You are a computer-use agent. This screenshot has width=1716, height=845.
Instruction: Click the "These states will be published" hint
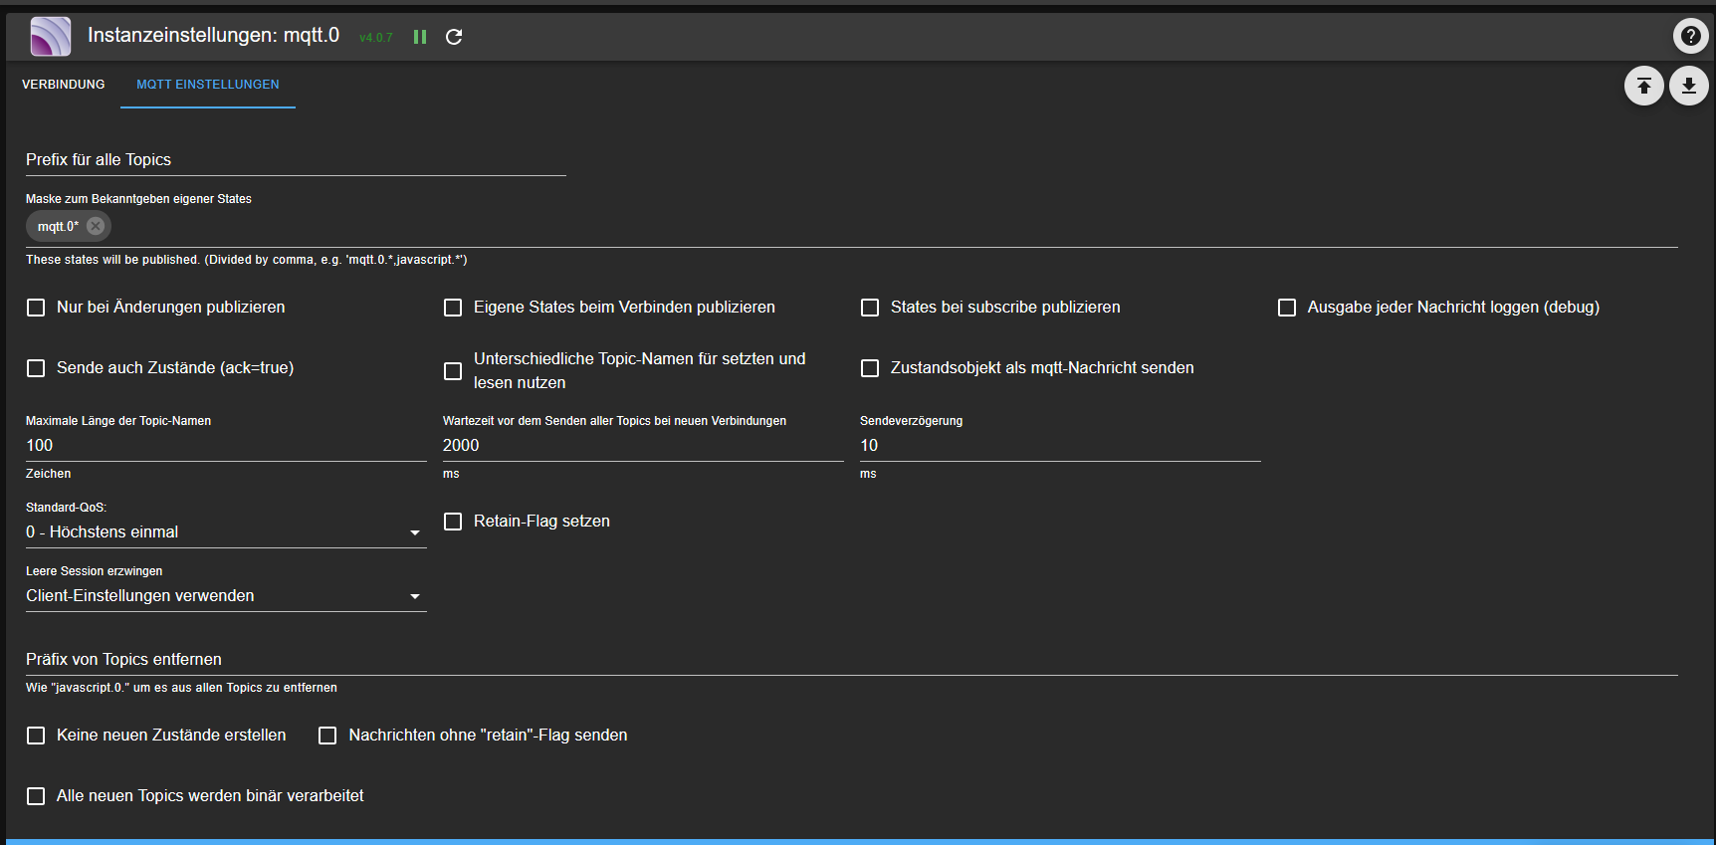pos(247,260)
